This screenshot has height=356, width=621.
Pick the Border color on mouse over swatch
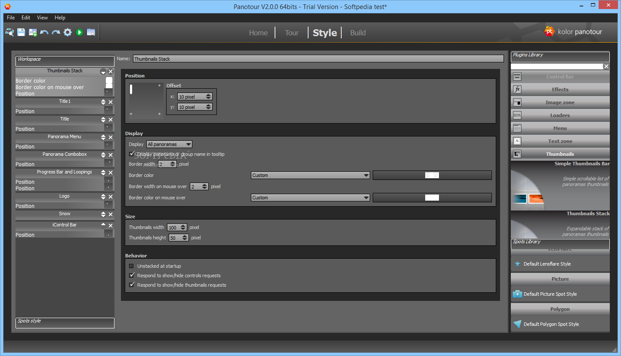(x=432, y=198)
